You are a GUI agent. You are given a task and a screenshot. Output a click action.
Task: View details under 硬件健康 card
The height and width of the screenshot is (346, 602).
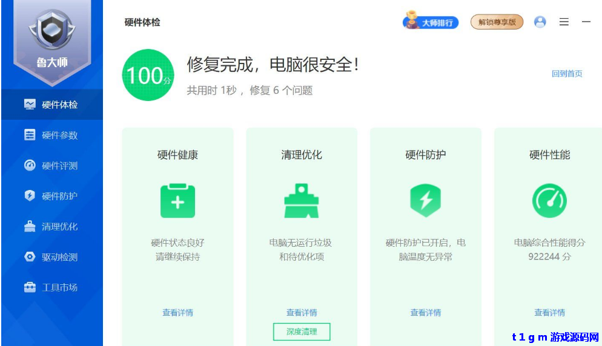177,313
